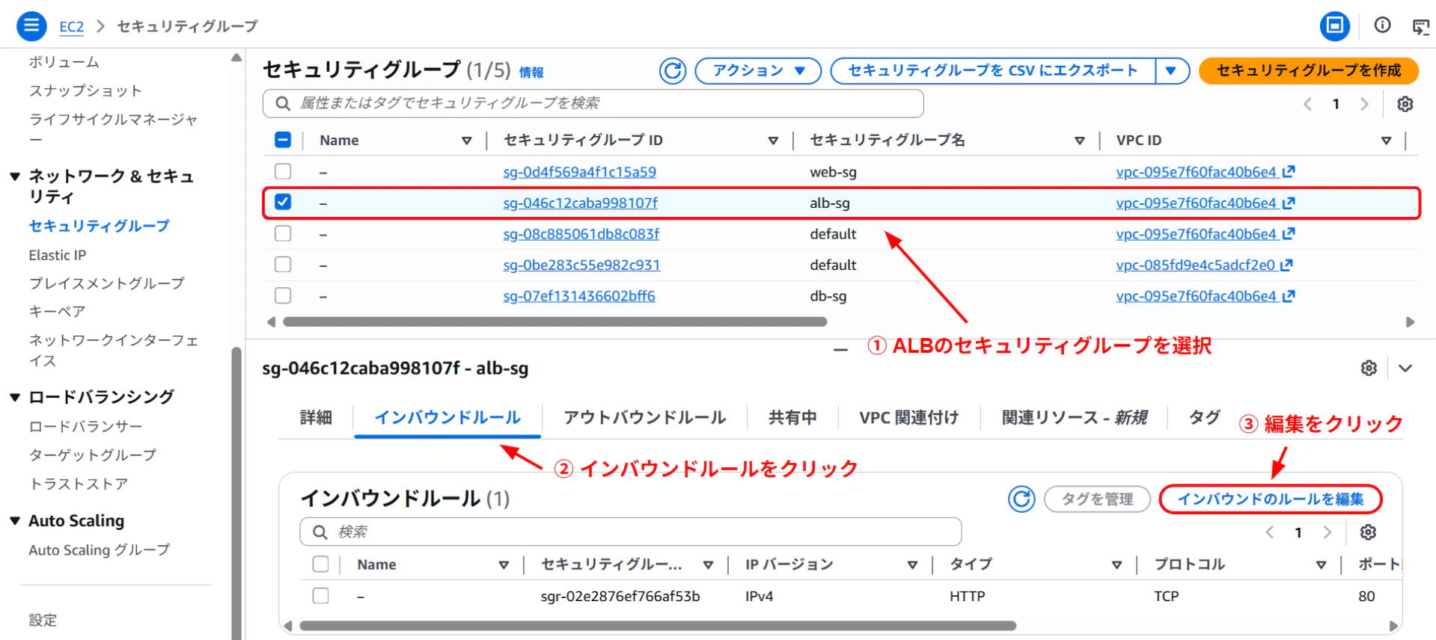Collapse the ネットワーク & セキュリティ section
The height and width of the screenshot is (640, 1436).
coord(15,176)
